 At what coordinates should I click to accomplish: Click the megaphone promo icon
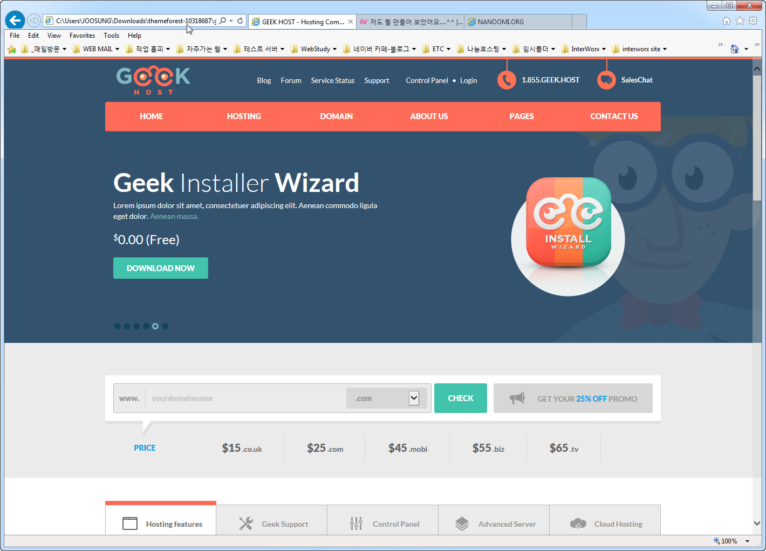coord(517,398)
